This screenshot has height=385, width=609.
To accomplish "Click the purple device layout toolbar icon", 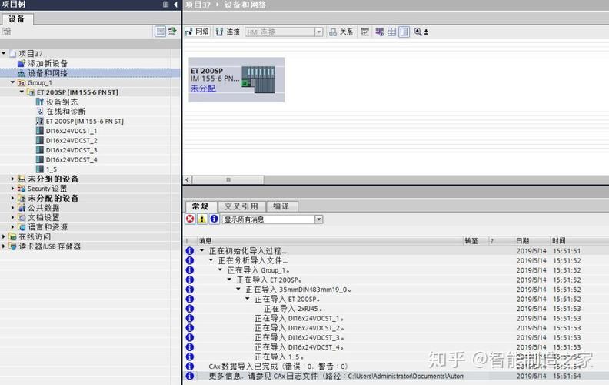I will click(x=379, y=32).
